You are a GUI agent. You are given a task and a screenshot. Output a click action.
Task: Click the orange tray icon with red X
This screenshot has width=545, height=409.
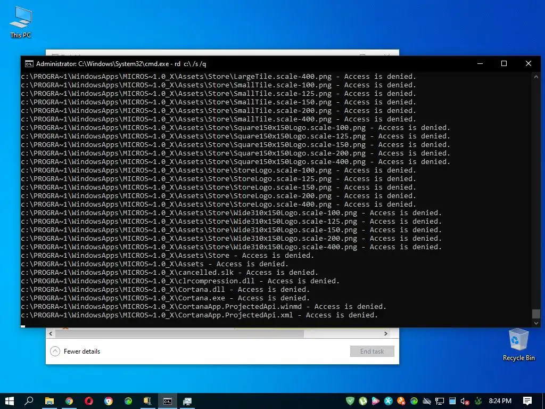tap(401, 401)
